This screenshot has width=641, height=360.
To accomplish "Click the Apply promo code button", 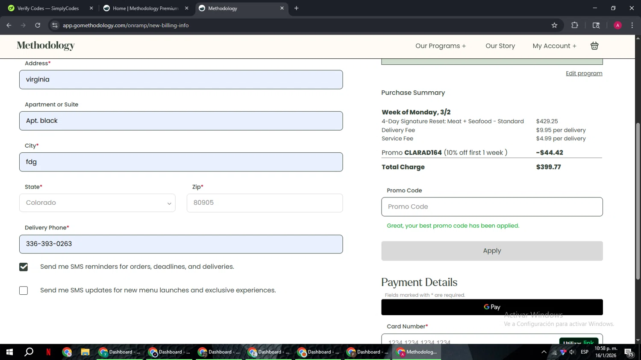I will point(492,251).
